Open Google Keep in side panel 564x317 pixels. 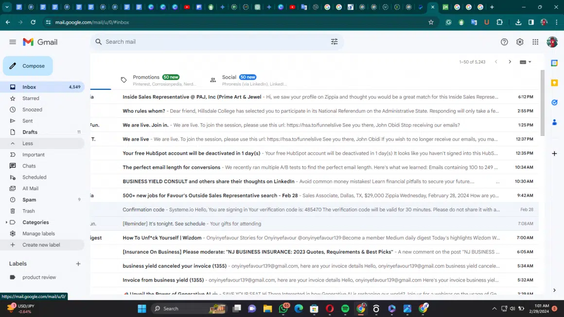pyautogui.click(x=554, y=83)
